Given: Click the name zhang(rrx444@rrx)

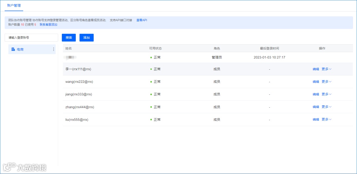Looking at the screenshot, I should 80,107.
